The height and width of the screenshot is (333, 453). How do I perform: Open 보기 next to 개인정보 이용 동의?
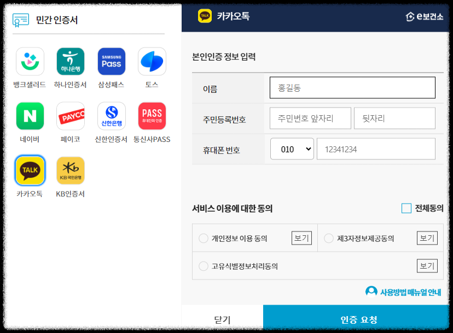(301, 237)
